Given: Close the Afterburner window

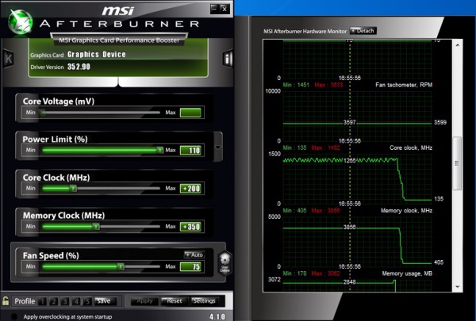Looking at the screenshot, I should click(x=224, y=9).
